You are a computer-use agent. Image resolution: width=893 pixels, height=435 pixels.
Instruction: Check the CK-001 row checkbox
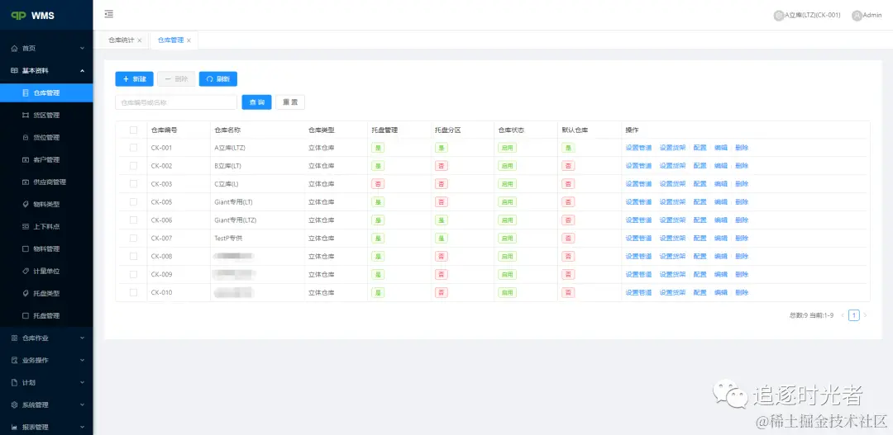[x=133, y=147]
